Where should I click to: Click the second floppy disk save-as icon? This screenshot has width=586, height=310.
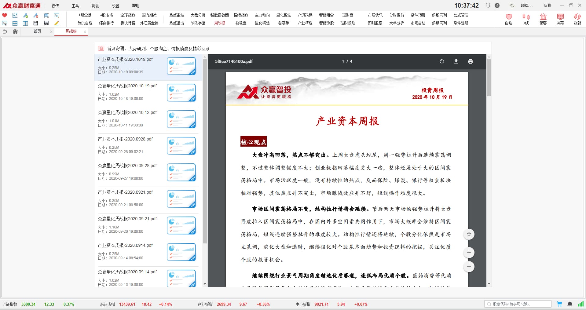coord(46,23)
